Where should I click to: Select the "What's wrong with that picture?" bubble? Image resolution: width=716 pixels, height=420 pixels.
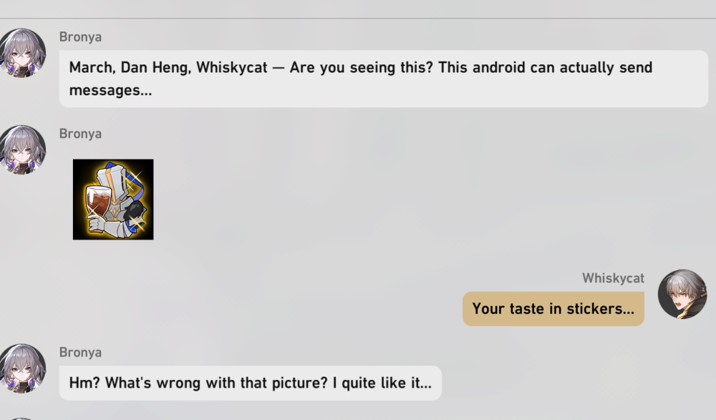point(250,384)
